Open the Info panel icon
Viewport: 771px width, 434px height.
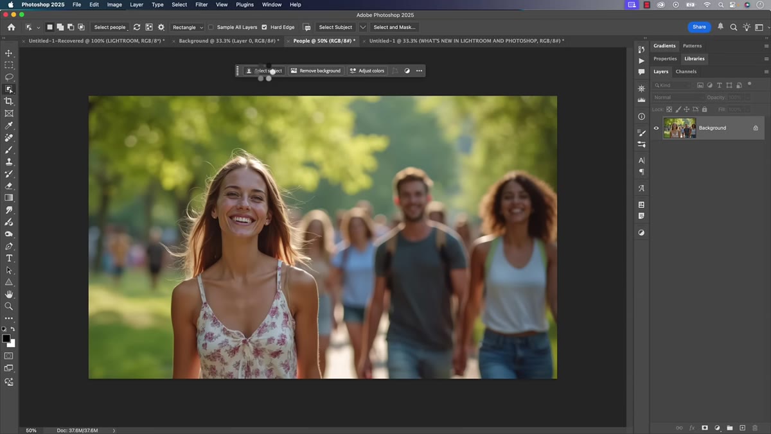pos(641,117)
